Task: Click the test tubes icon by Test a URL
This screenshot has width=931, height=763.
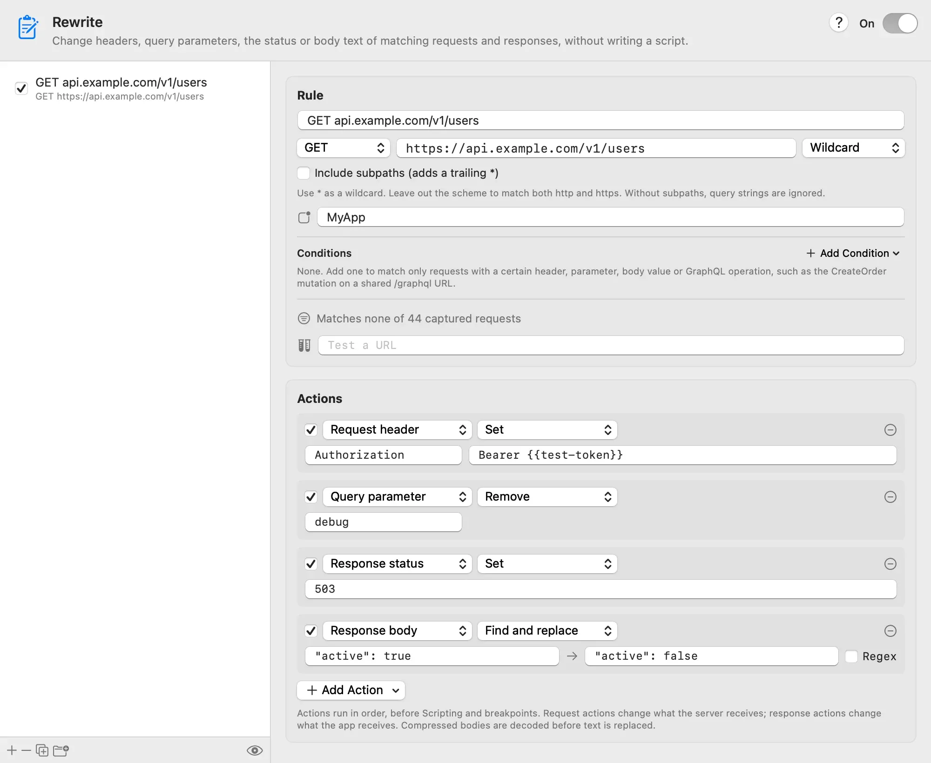Action: point(304,345)
